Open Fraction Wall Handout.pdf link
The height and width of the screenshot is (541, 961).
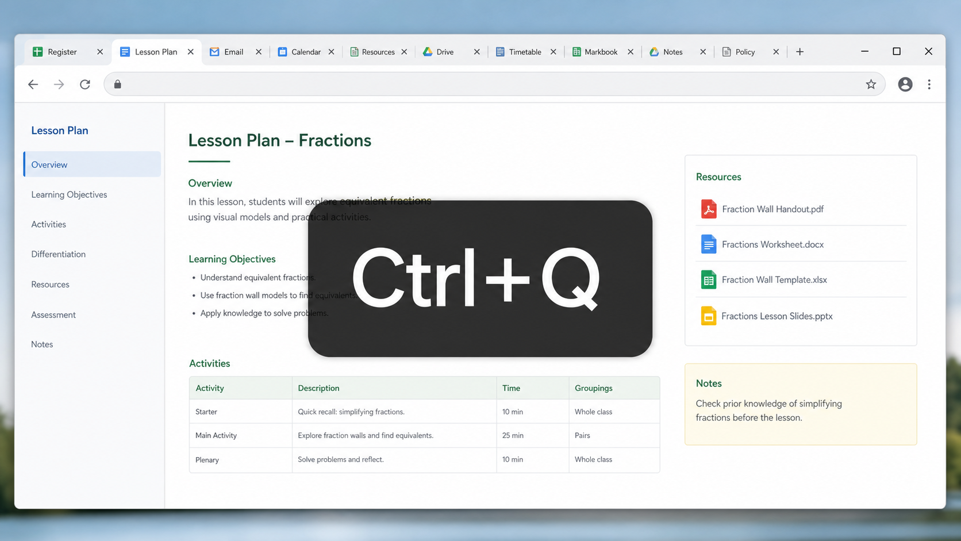coord(772,209)
